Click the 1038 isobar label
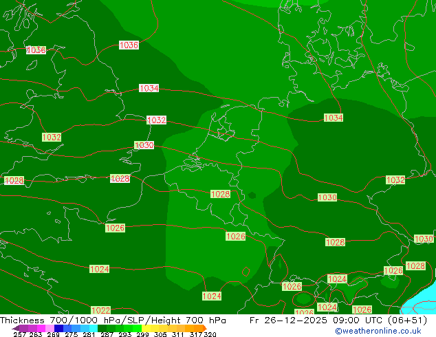Image resolution: width=436 pixels, height=337 pixels. (x=36, y=50)
